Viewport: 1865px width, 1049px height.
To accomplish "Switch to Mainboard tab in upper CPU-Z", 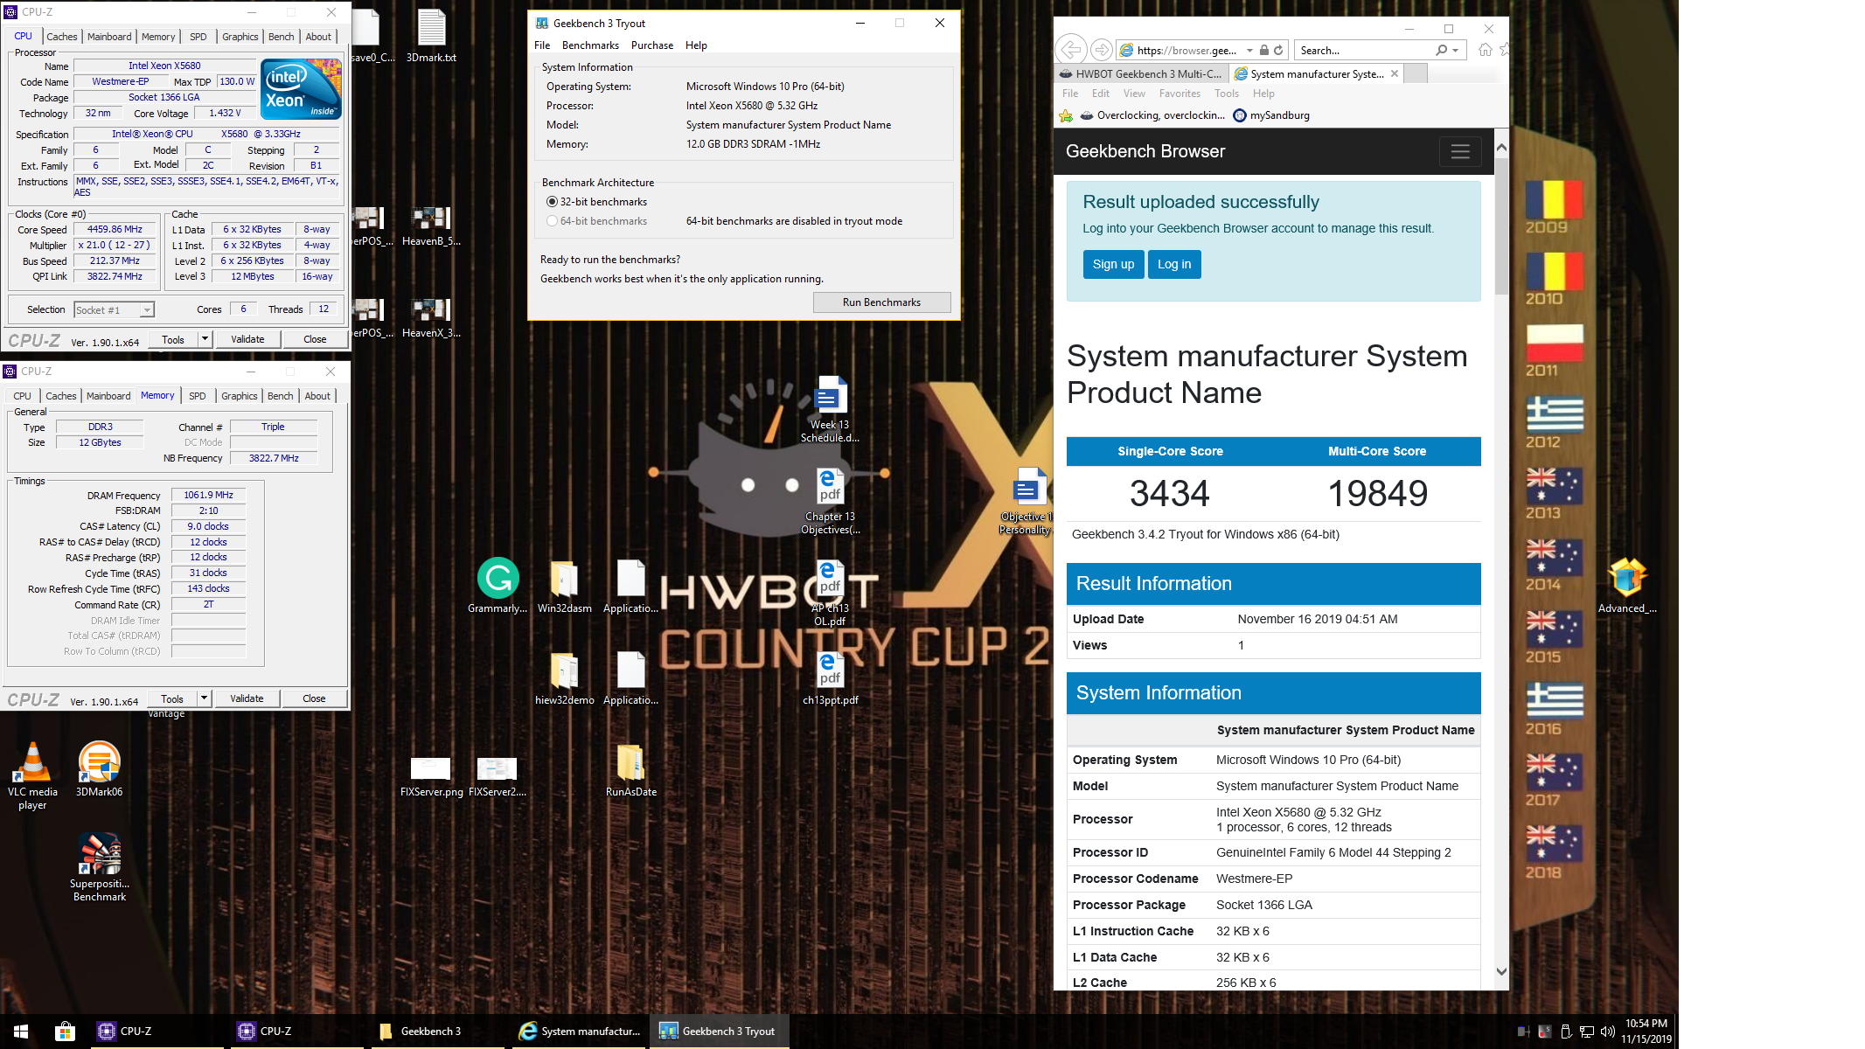I will tap(109, 37).
